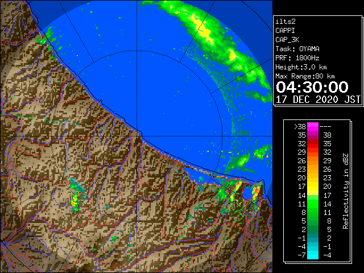Click the "17 DEC 2020 JST" date
Viewport: 364px width, 273px height.
pyautogui.click(x=318, y=100)
